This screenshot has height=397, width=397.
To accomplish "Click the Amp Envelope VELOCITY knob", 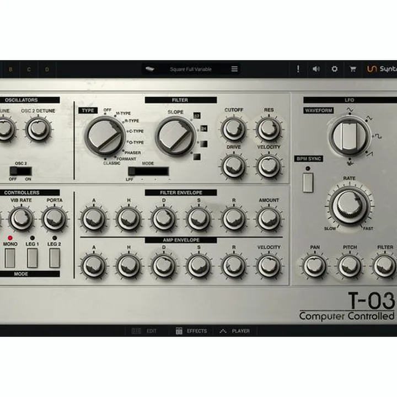I will [269, 266].
